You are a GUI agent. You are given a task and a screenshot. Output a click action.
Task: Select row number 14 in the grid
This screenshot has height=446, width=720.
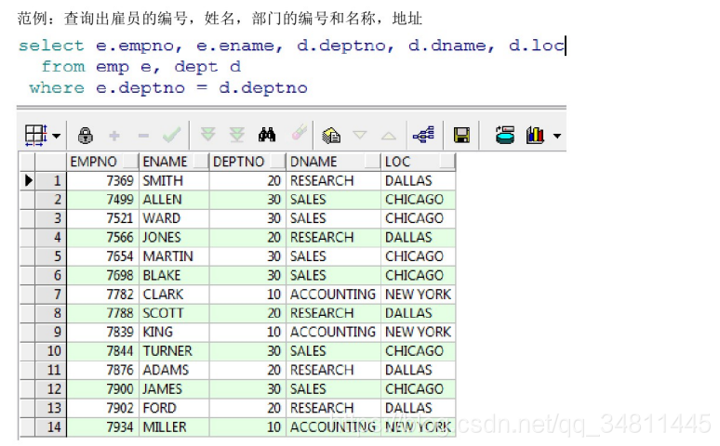51,427
